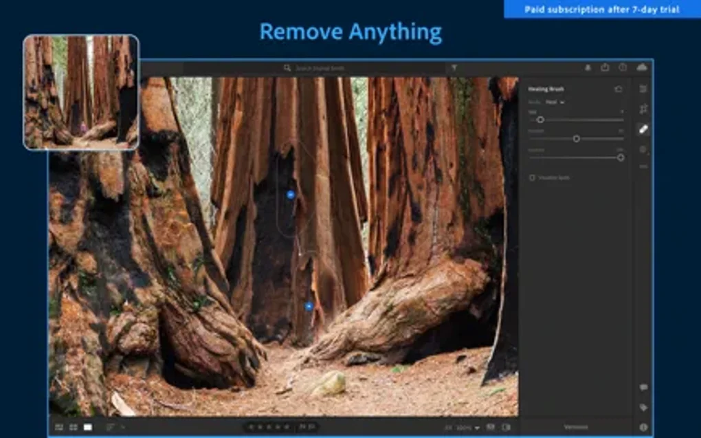Image resolution: width=701 pixels, height=438 pixels.
Task: Open the filter funnel next to search
Action: (x=454, y=68)
